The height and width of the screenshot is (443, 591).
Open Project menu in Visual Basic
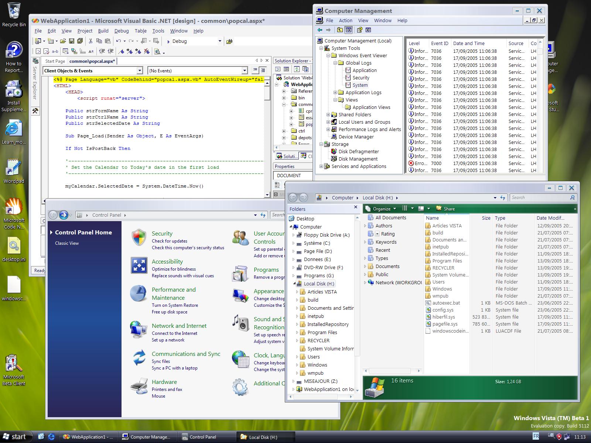[x=85, y=31]
